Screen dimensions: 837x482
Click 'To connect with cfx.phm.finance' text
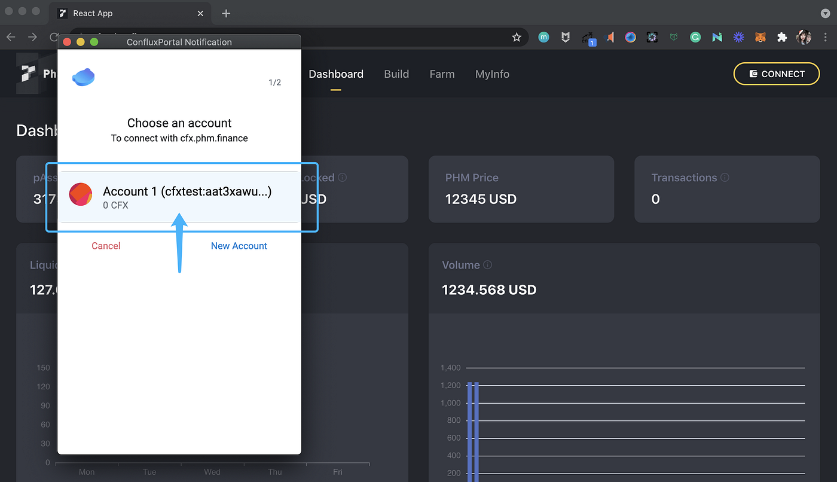(179, 138)
